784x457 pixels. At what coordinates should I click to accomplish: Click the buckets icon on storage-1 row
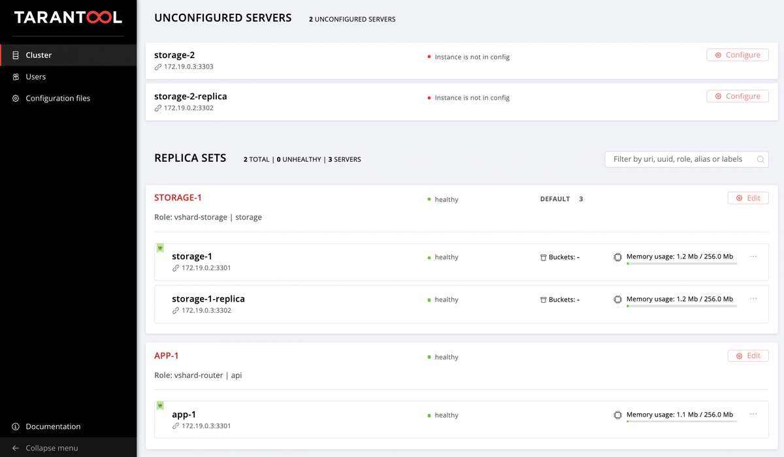click(x=544, y=257)
